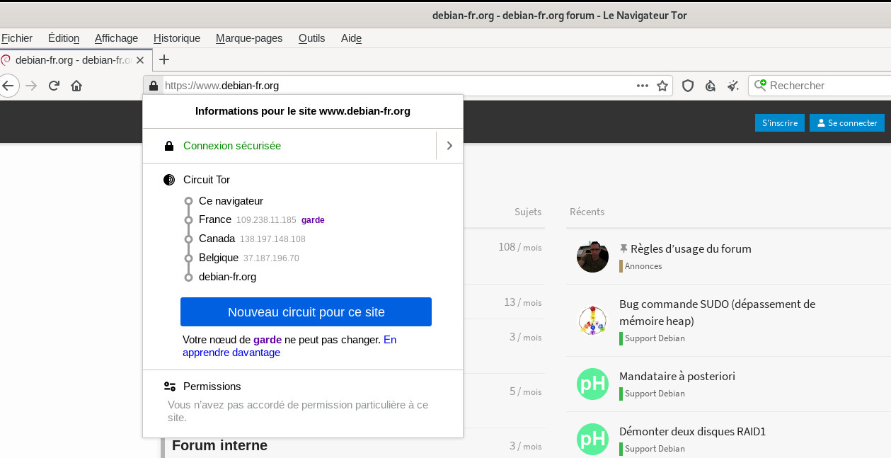Open the shield security level icon
The width and height of the screenshot is (891, 458).
[x=687, y=86]
